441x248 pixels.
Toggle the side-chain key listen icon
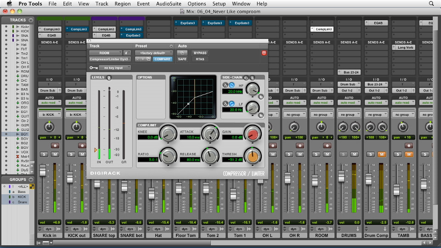[x=246, y=78]
